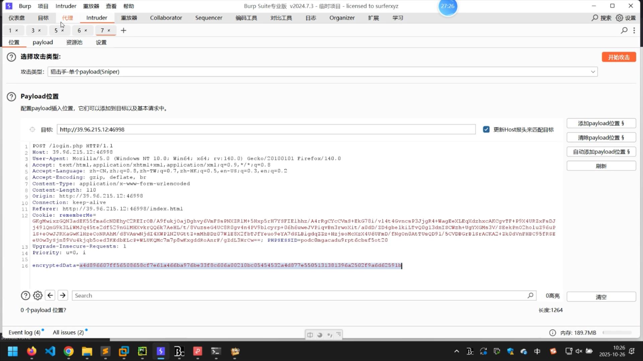Switch to the payload sub-tab

(x=43, y=42)
